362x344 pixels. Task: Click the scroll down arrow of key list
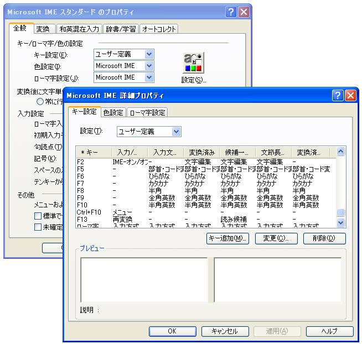(x=341, y=222)
